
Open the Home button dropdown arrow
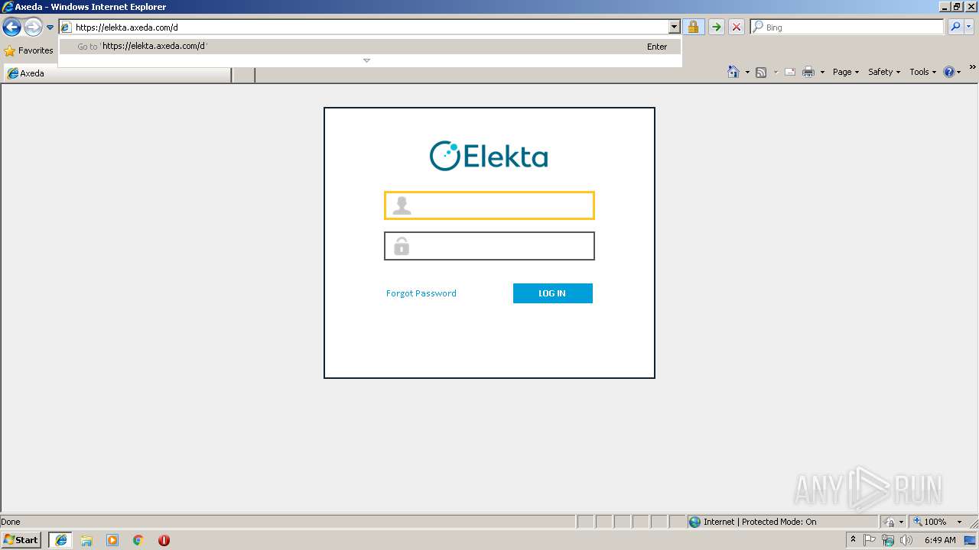(x=747, y=73)
